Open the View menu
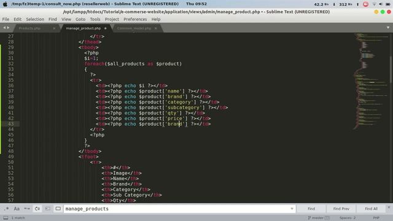 [66, 19]
